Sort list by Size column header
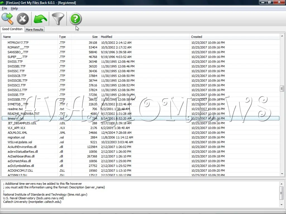Screen dimensions: 286x214 85,37
